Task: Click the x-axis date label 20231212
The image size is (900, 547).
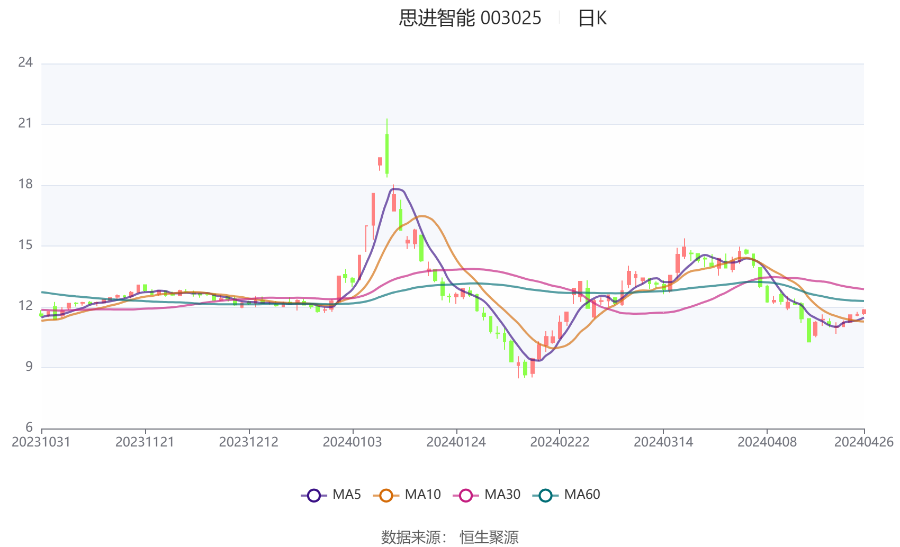Action: (249, 442)
